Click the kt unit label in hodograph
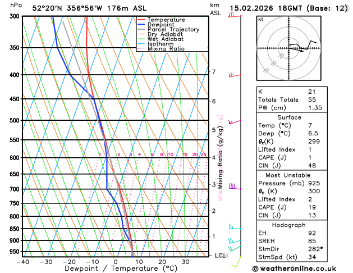Screen dimensions: 353x273 point(261,20)
